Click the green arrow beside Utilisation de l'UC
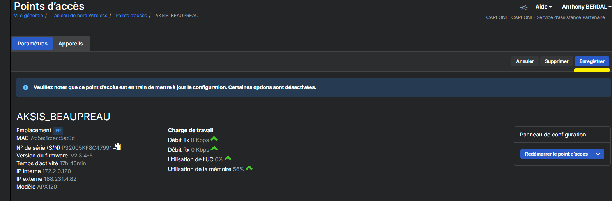The image size is (612, 201). (228, 158)
